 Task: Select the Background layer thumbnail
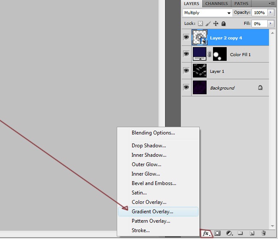coord(200,87)
